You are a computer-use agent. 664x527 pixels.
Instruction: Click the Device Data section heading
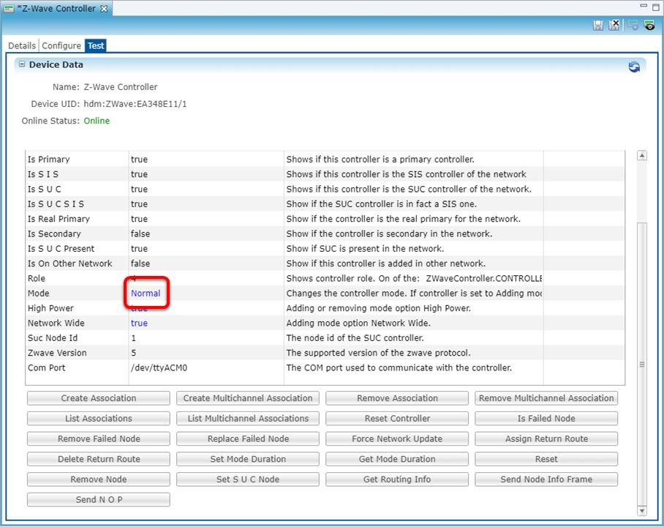(56, 64)
